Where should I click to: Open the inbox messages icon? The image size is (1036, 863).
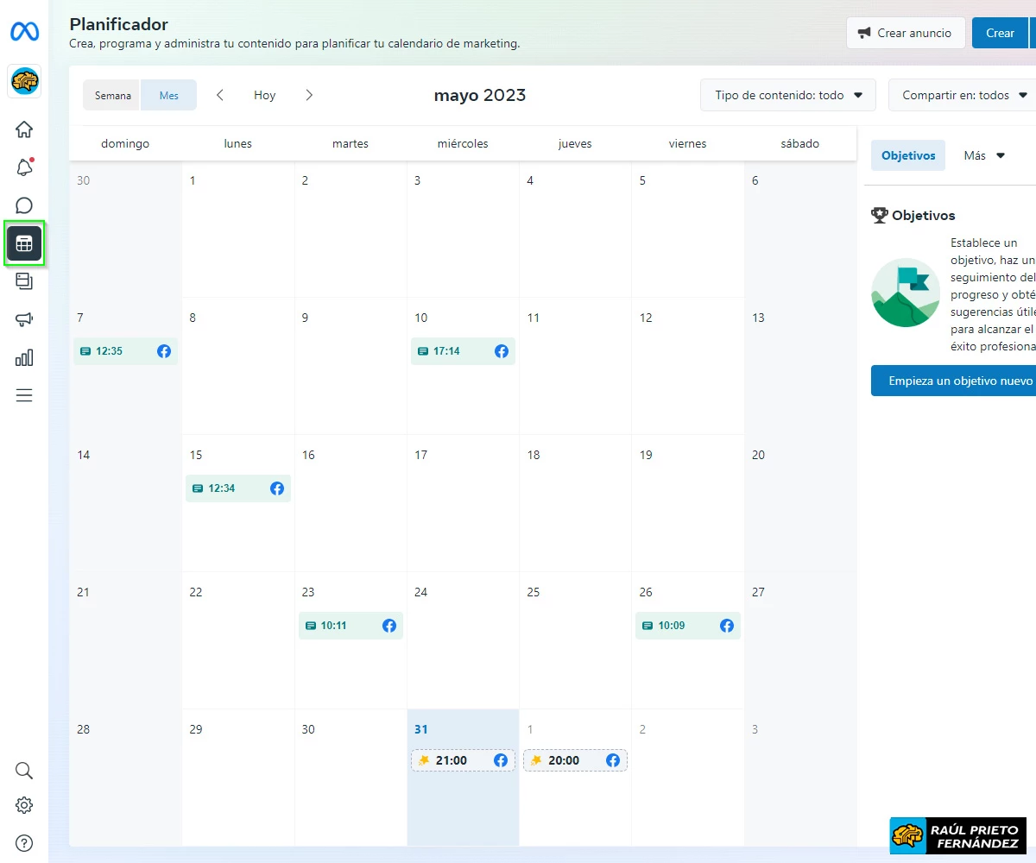click(24, 205)
